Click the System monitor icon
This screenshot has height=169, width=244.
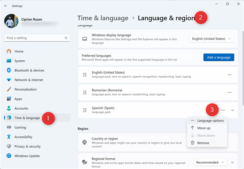(9, 61)
